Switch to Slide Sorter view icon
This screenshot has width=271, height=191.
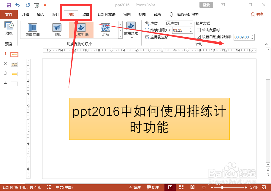pos(181,187)
